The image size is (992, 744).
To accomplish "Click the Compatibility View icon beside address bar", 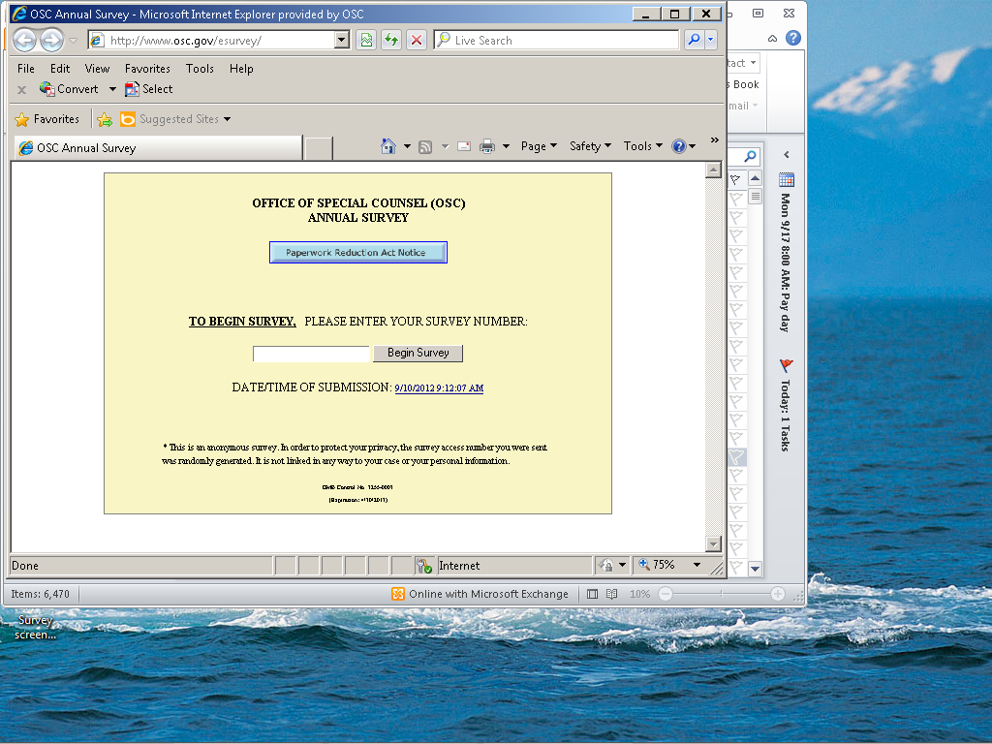I will [x=366, y=40].
